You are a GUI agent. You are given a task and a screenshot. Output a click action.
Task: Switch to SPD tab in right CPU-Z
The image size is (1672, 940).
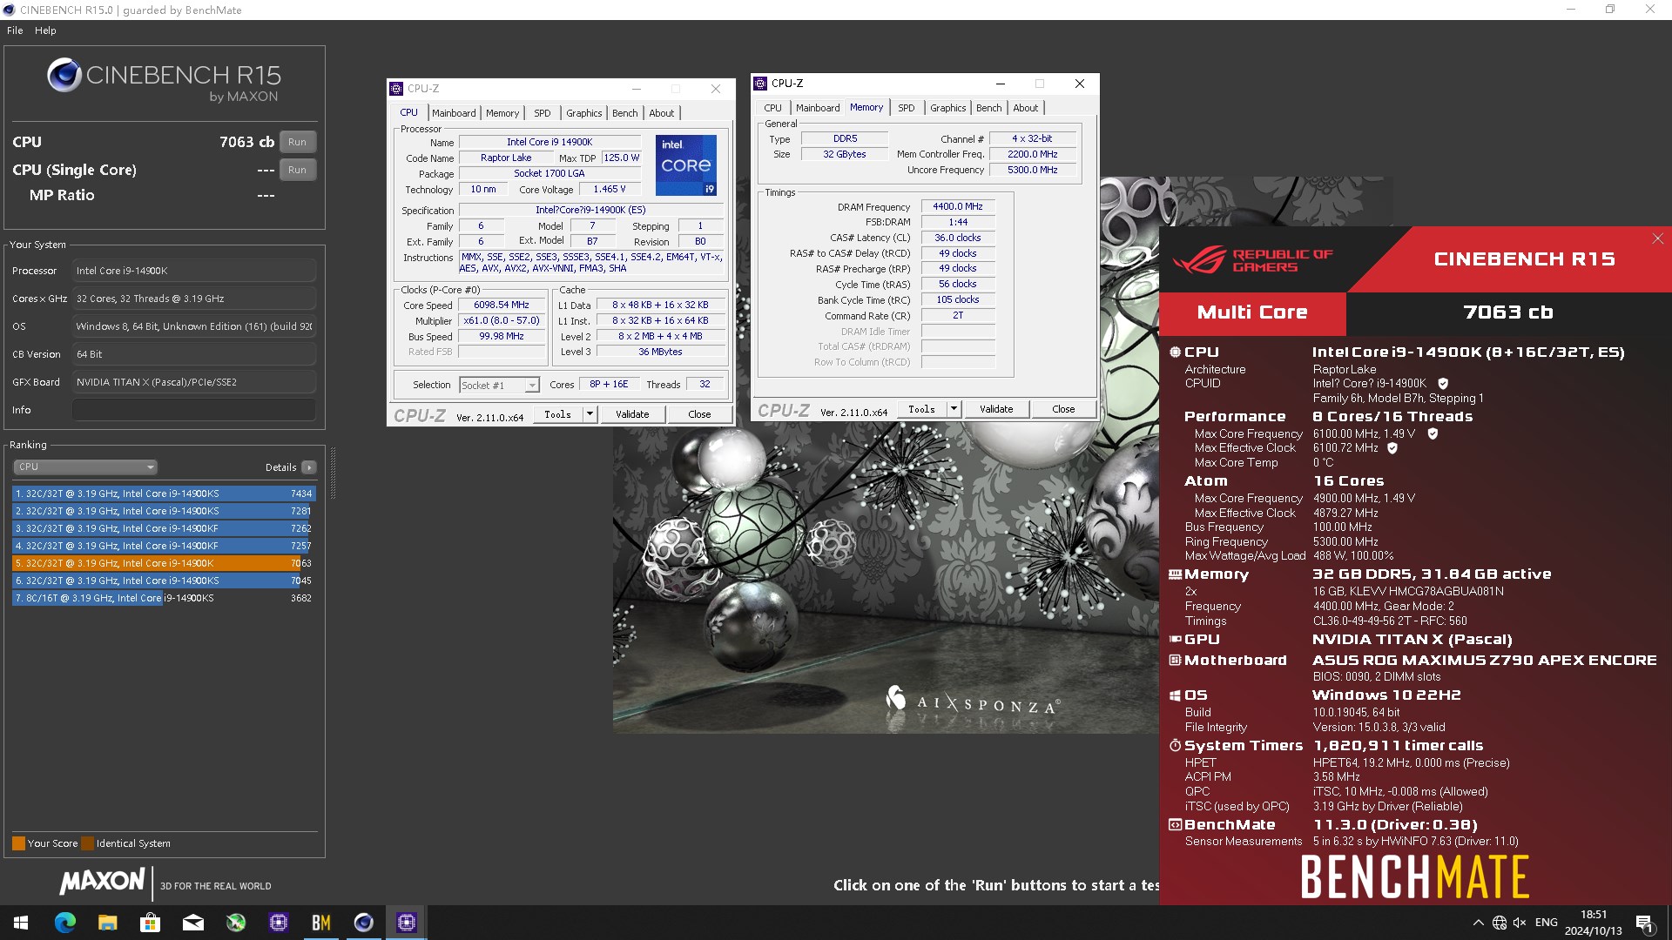pyautogui.click(x=906, y=108)
